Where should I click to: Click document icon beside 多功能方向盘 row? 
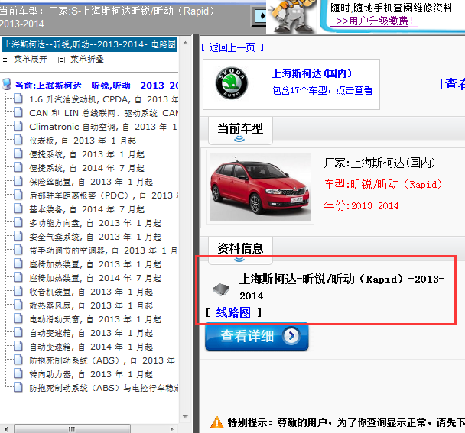click(x=18, y=221)
